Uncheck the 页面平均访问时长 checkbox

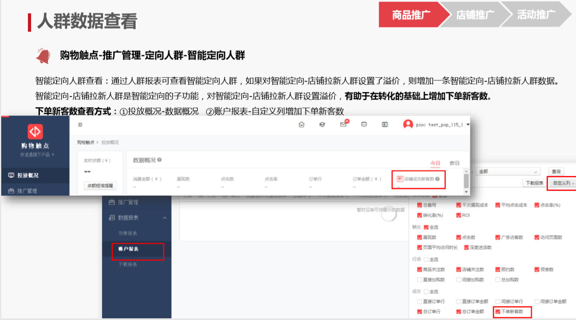[x=419, y=248]
